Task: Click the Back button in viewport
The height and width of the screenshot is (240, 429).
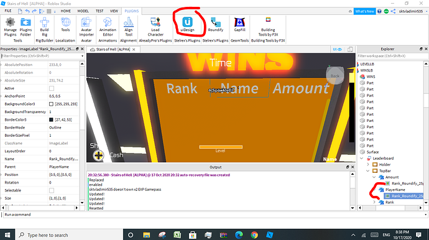Action: tap(335, 75)
